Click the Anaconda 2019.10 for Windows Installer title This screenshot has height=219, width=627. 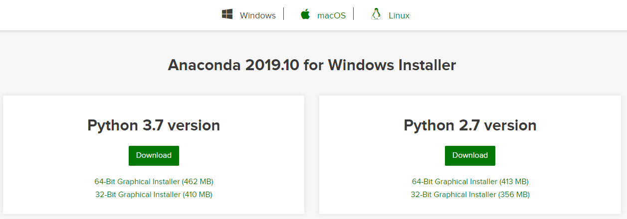coord(312,65)
